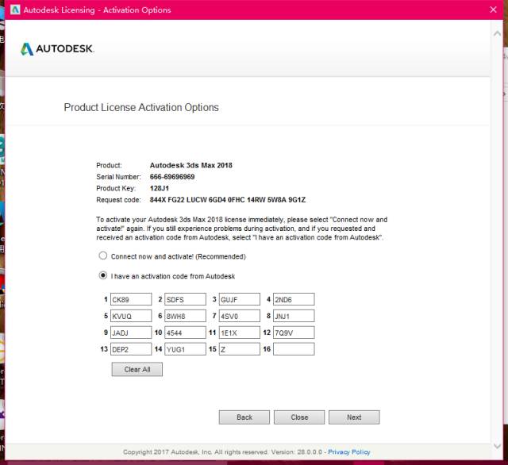The height and width of the screenshot is (465, 508).
Task: Click activation code field 7 containing 4SV0
Action: coord(240,316)
